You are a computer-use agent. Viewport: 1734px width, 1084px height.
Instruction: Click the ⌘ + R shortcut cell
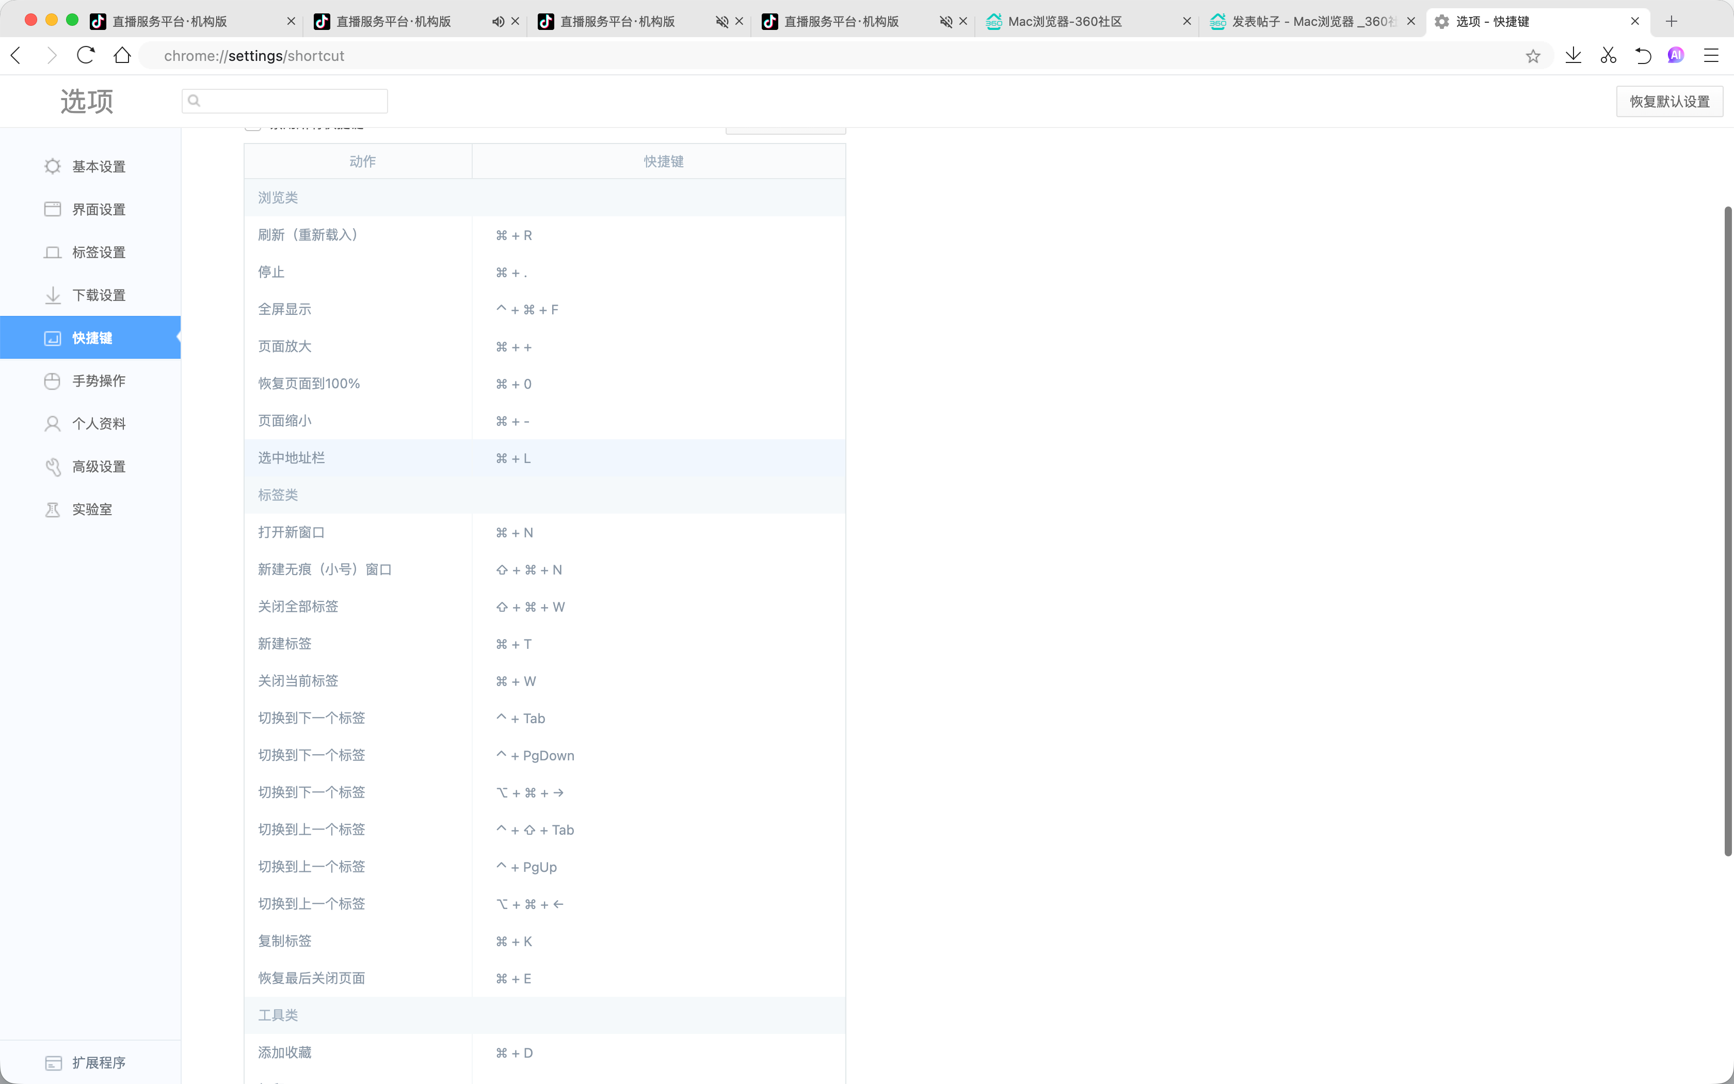pyautogui.click(x=514, y=236)
